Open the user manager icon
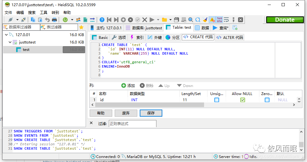 78,20
